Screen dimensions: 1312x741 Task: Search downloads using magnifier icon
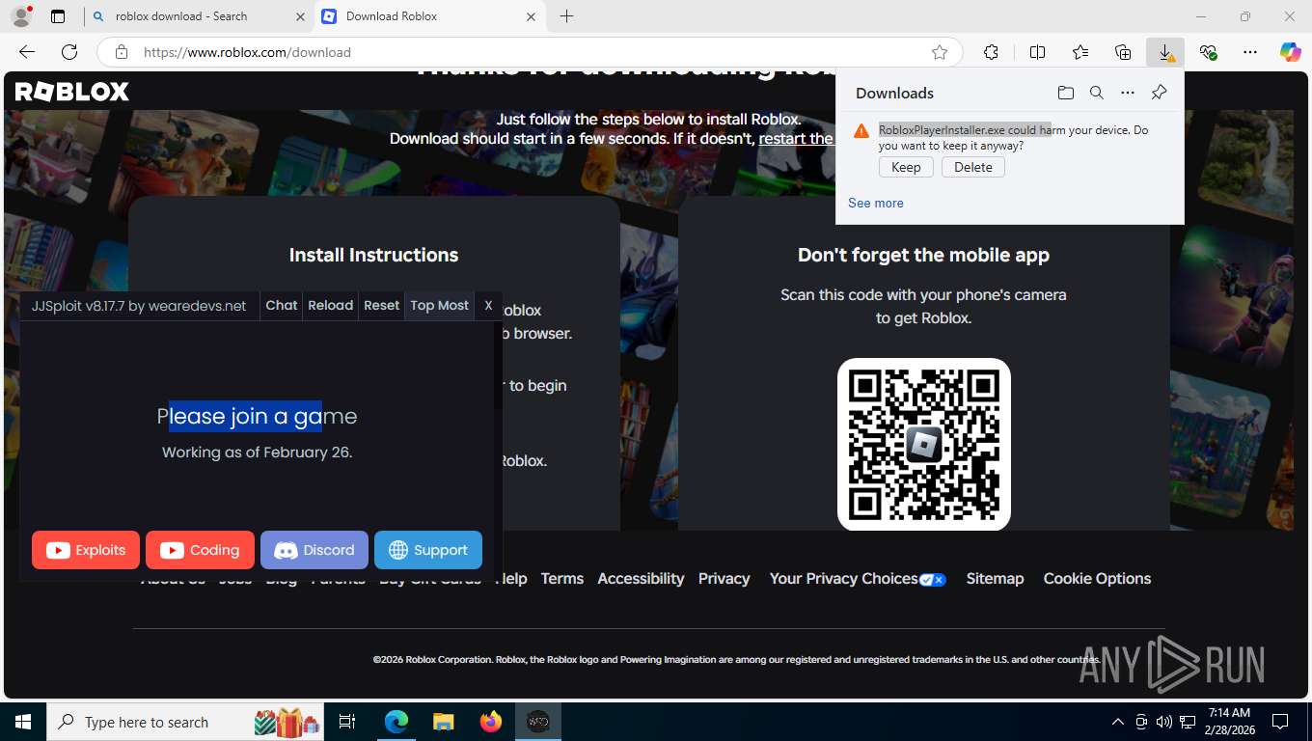click(1097, 93)
